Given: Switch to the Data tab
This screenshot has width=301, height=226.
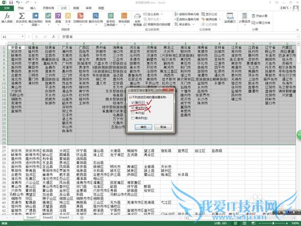Looking at the screenshot, I should (x=76, y=8).
